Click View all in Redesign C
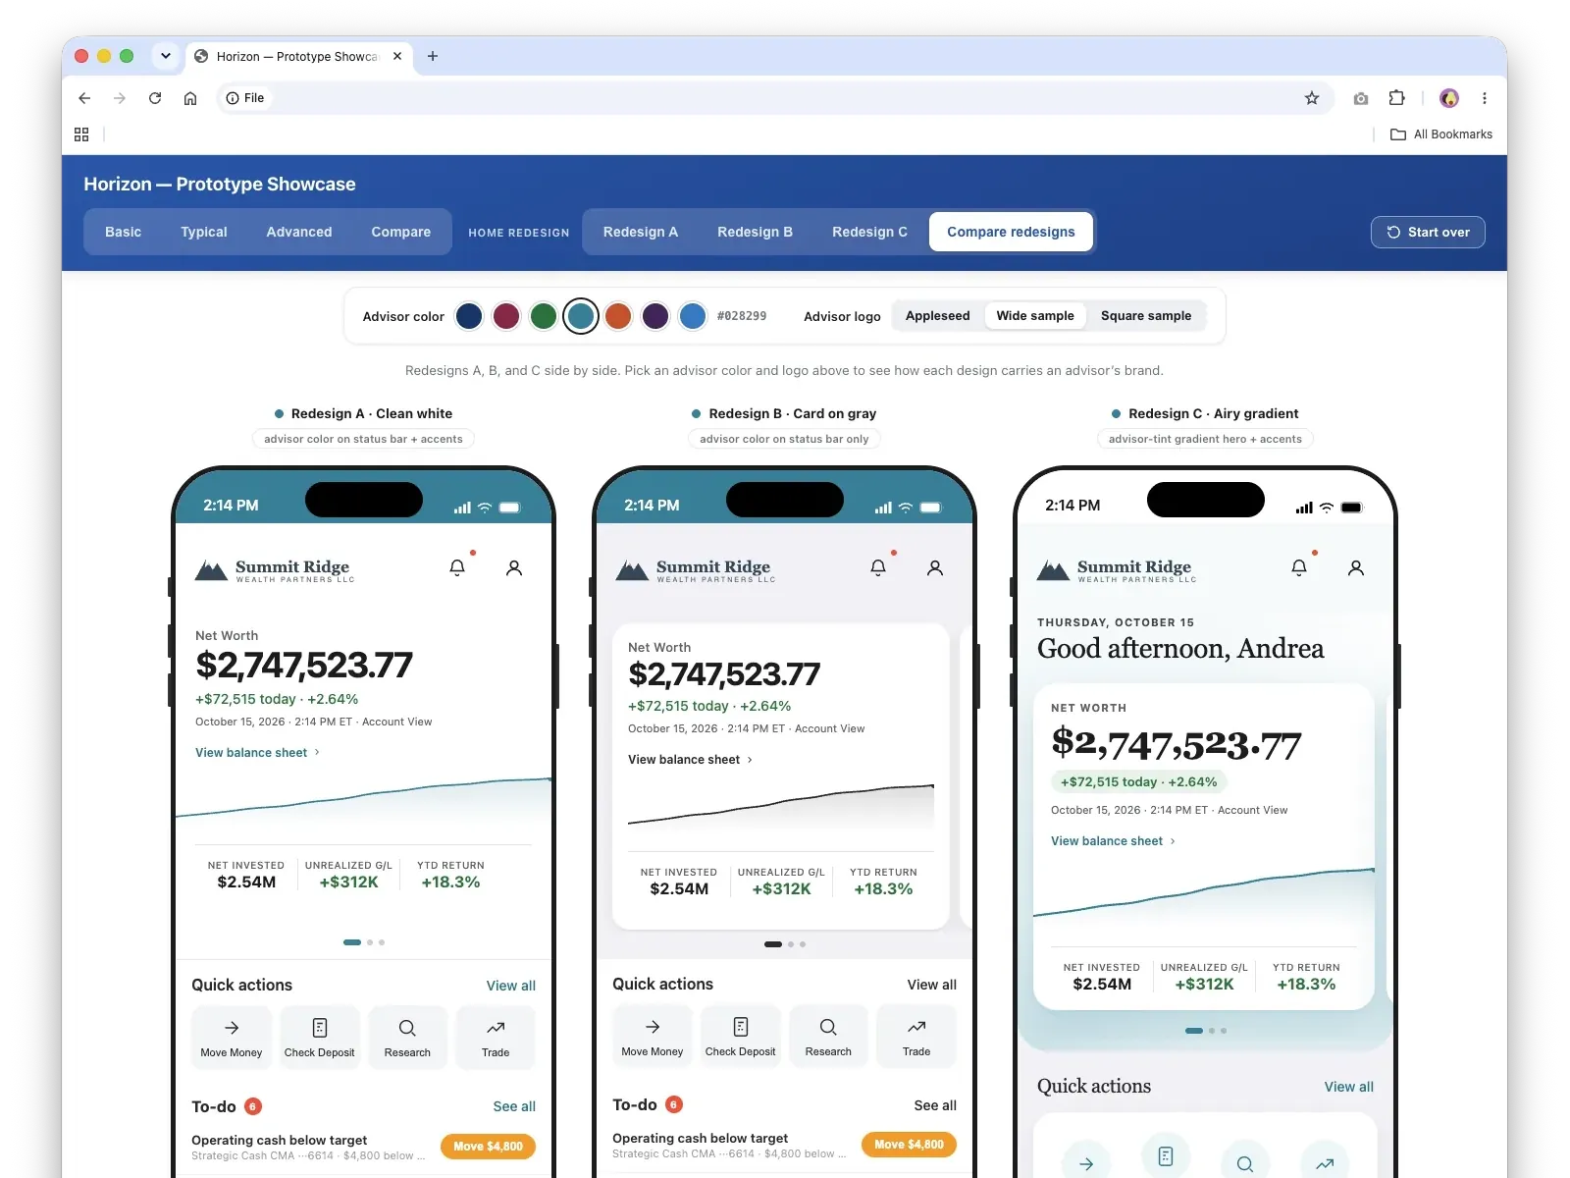 pyautogui.click(x=1349, y=1087)
